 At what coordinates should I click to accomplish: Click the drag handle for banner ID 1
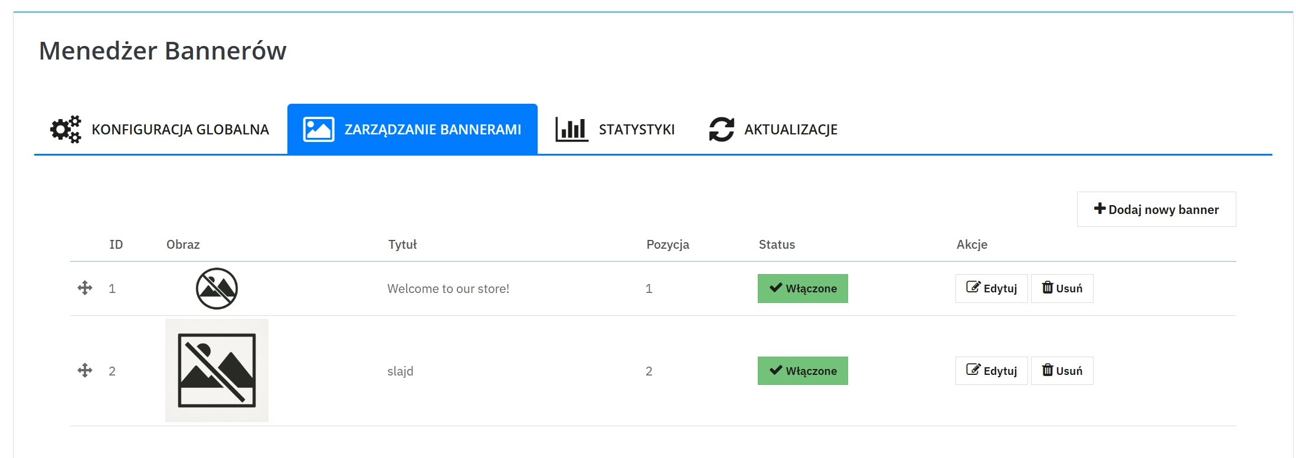[x=84, y=288]
